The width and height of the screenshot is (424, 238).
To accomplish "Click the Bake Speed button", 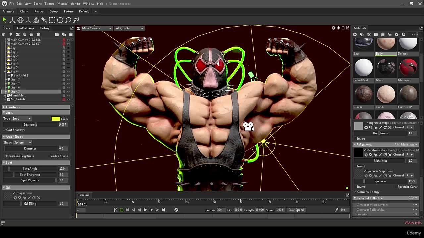I will 296,210.
